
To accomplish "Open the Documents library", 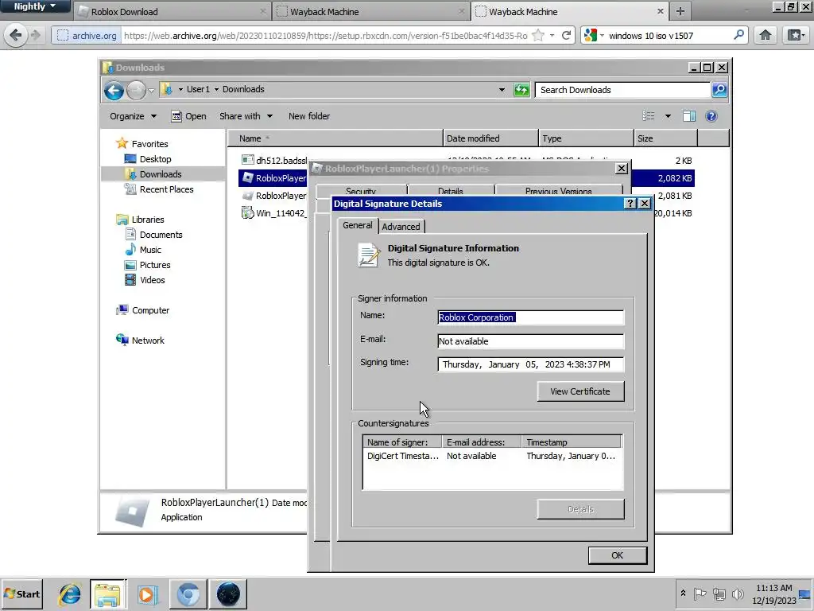I will pos(153,235).
